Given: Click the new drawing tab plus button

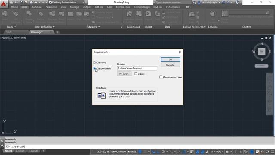Looking at the screenshot, I should [58, 32].
